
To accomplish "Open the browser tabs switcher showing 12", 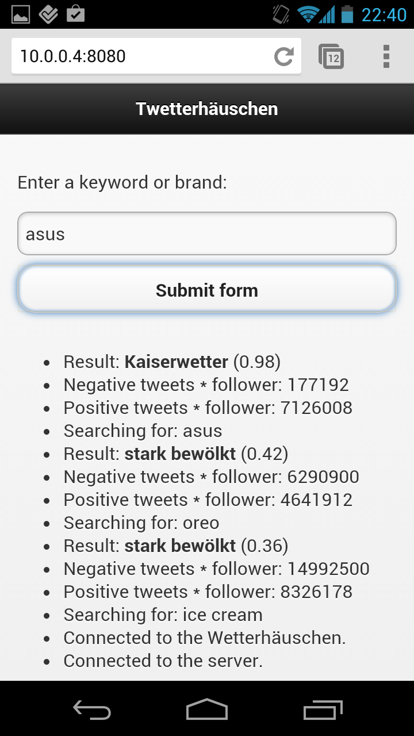I will click(x=332, y=56).
